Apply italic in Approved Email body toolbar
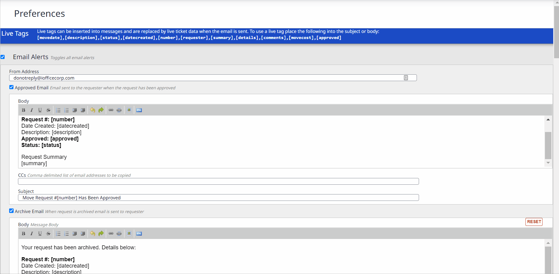The height and width of the screenshot is (274, 559). (32, 110)
